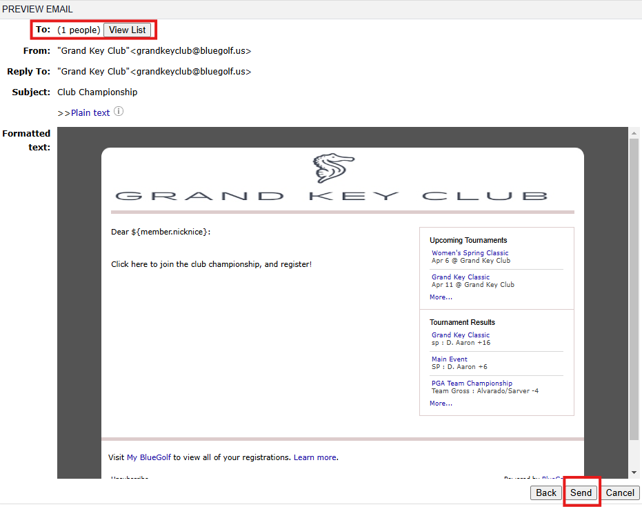Click the SP : D. Aaron +6 result
Image resolution: width=642 pixels, height=507 pixels.
tap(459, 366)
